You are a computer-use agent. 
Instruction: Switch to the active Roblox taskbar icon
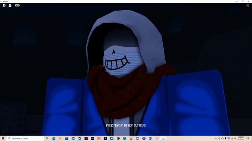tap(163, 138)
